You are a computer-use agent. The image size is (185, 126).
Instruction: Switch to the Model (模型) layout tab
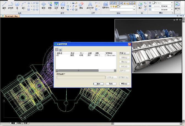13,123
